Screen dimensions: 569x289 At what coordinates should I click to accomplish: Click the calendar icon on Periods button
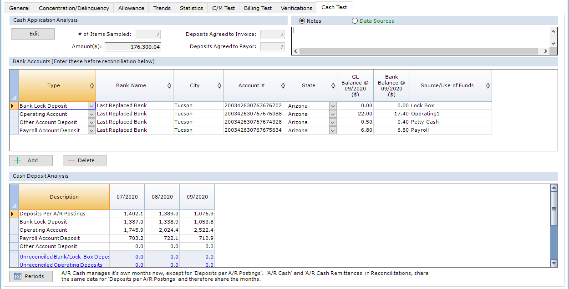[18, 276]
